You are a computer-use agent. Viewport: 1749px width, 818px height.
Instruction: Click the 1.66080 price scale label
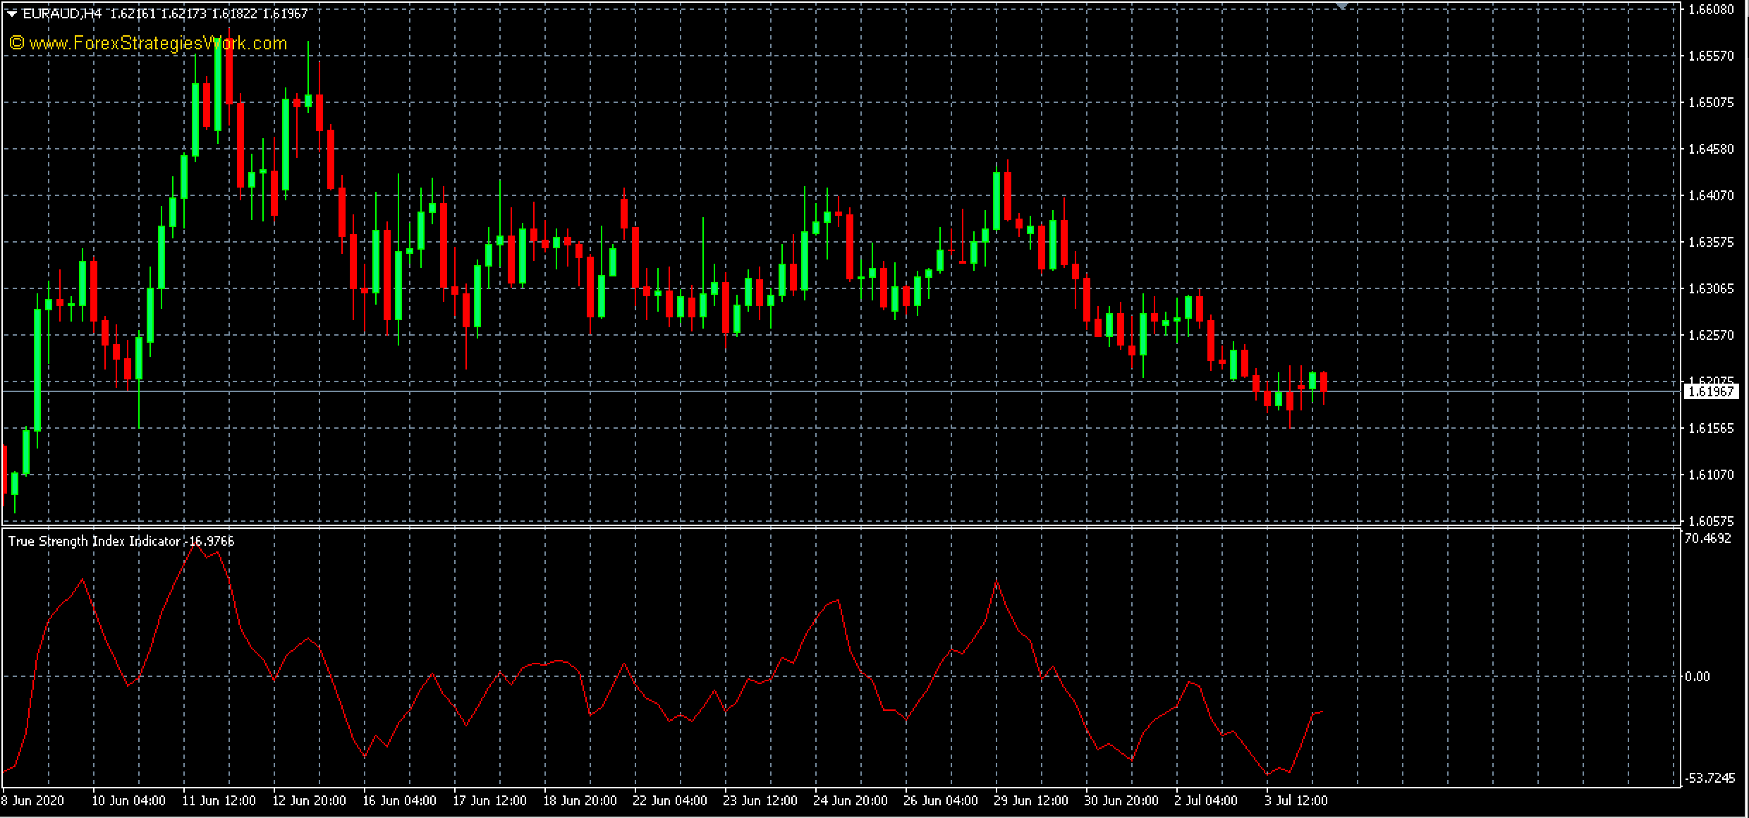(x=1710, y=9)
